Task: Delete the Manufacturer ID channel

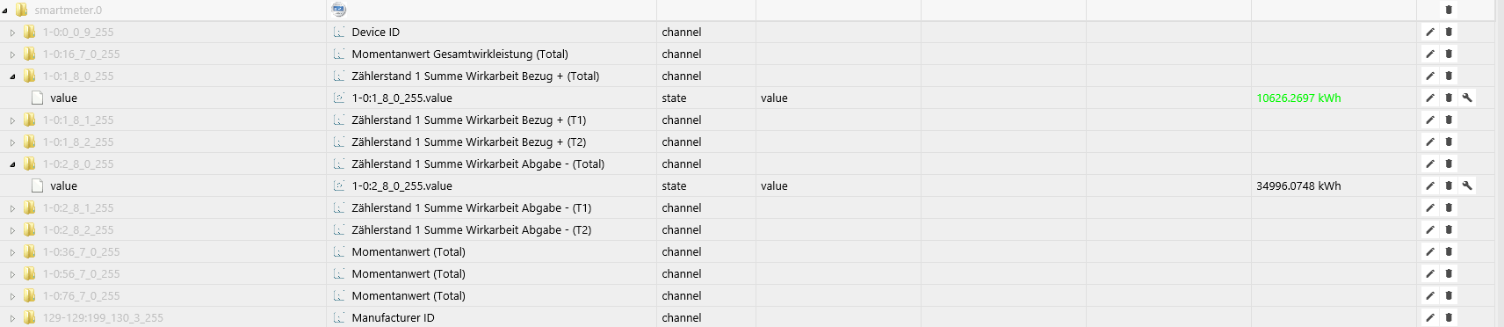Action: tap(1449, 317)
